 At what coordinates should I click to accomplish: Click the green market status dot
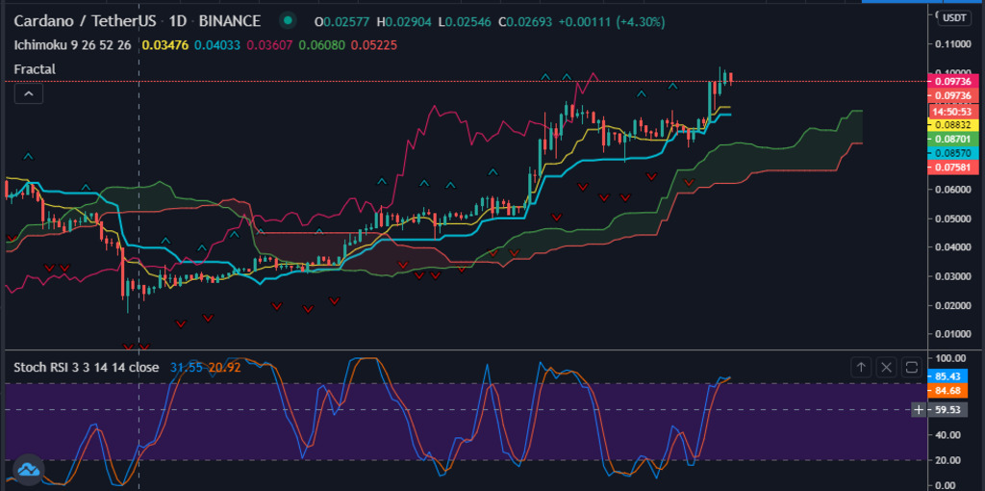287,20
